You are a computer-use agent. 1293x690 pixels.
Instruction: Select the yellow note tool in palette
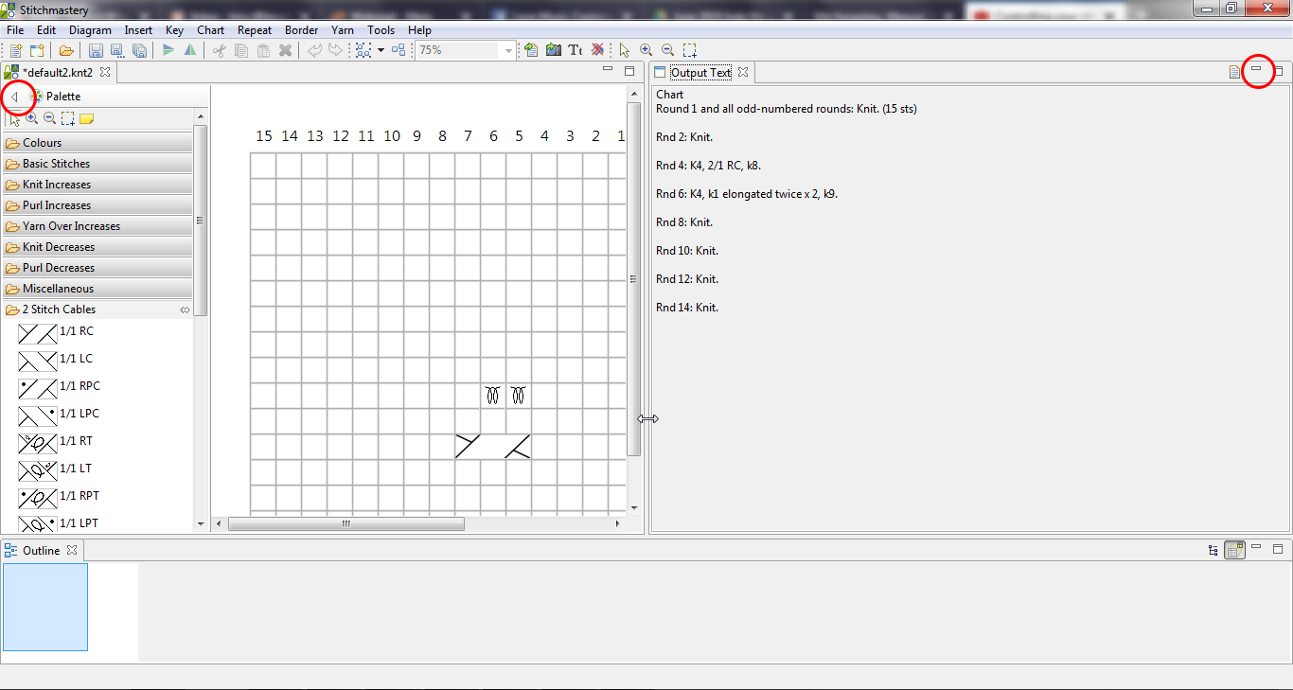click(x=87, y=119)
